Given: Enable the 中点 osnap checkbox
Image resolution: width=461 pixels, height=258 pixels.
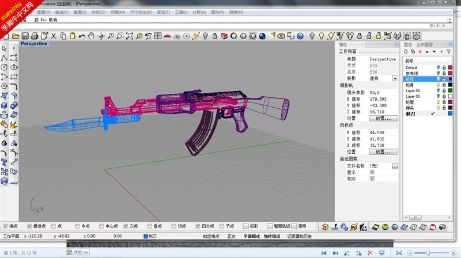Looking at the screenshot, I should (77, 226).
